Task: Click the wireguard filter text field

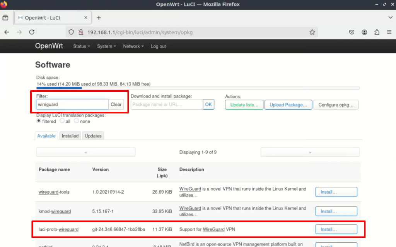Action: pyautogui.click(x=72, y=104)
